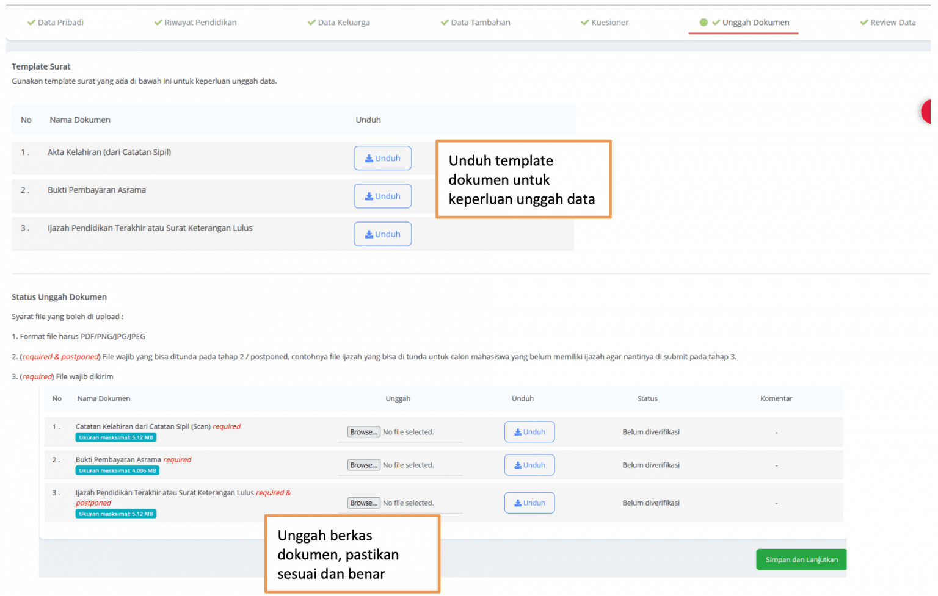
Task: Navigate to the Review Data step
Action: tap(893, 22)
